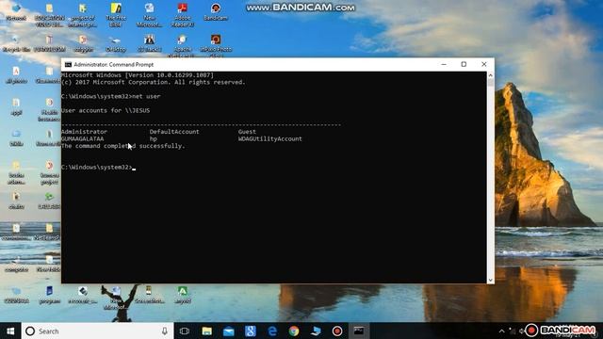
Task: Open Task View from the taskbar
Action: (185, 331)
